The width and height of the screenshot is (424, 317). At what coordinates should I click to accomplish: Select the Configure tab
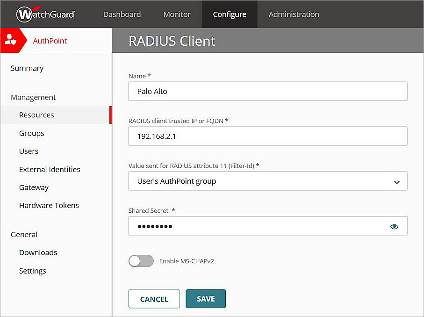[x=230, y=14]
